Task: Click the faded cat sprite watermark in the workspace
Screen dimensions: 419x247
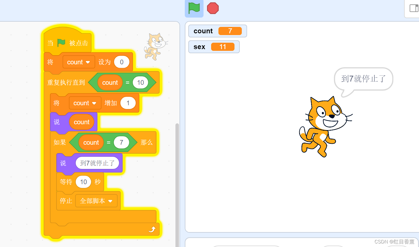Action: [156, 47]
